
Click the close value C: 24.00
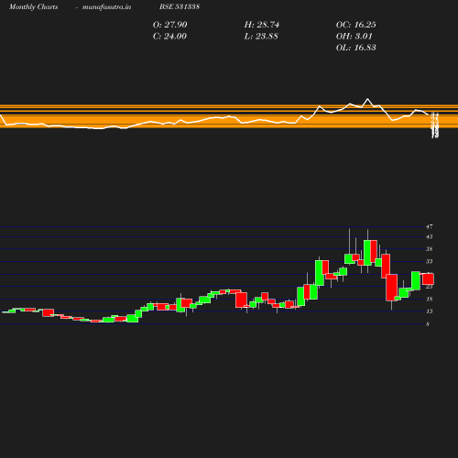pos(169,36)
